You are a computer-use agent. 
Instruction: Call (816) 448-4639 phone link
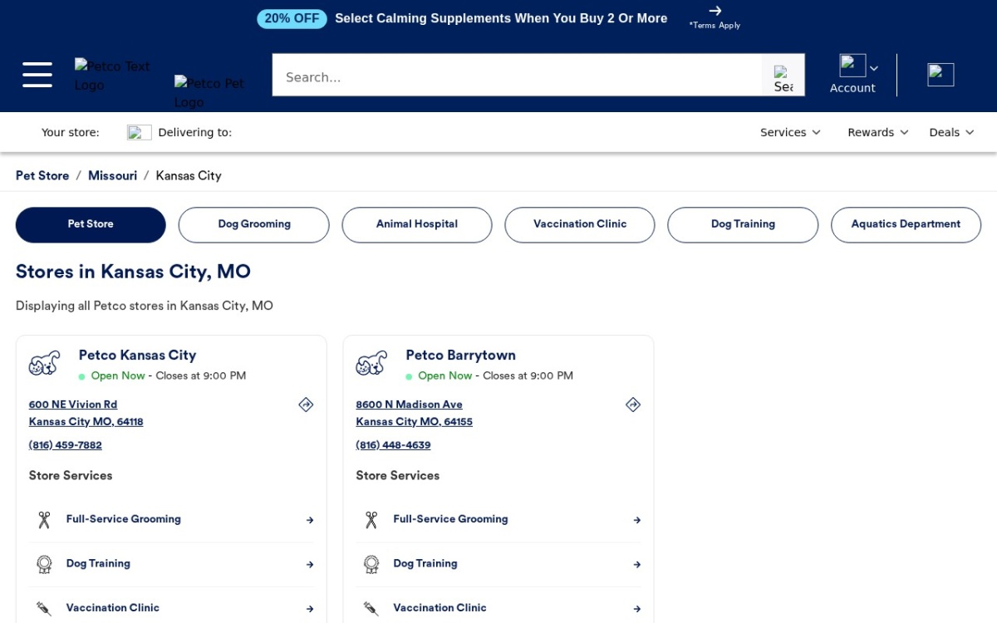(393, 445)
